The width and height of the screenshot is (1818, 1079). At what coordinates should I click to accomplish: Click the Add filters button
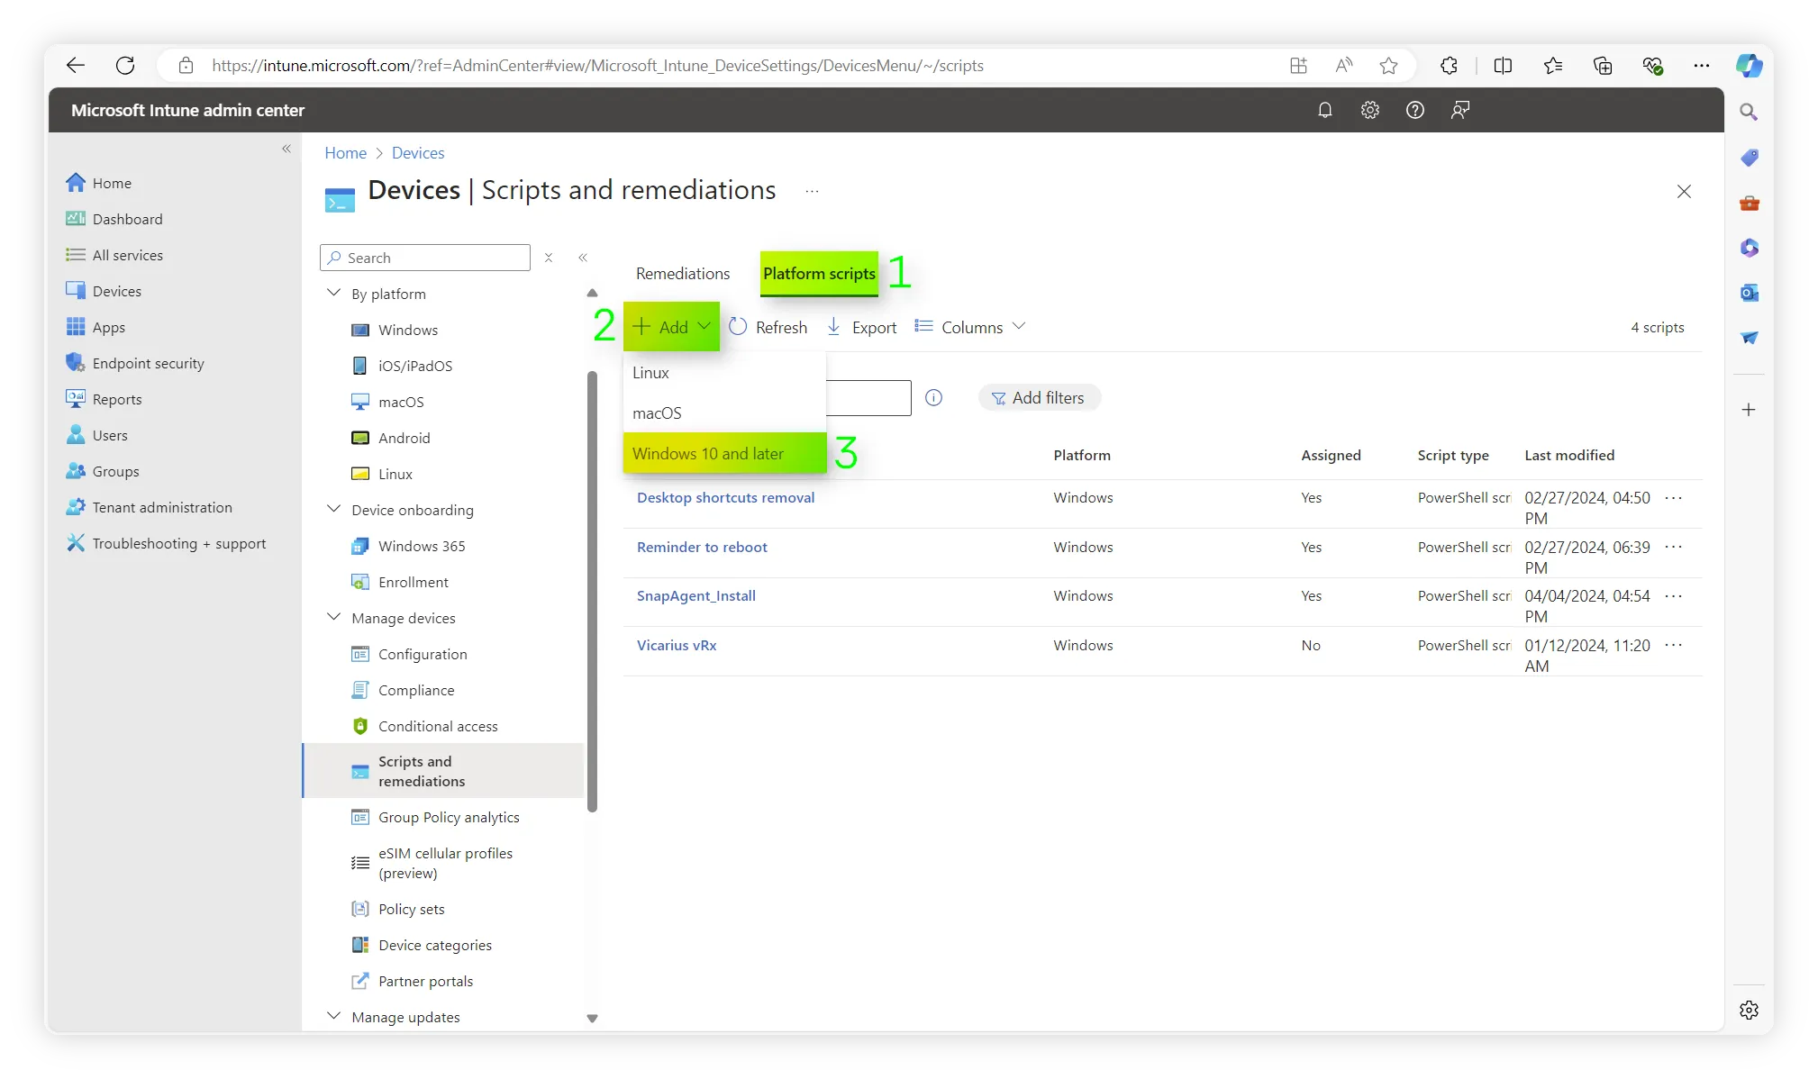coord(1038,397)
